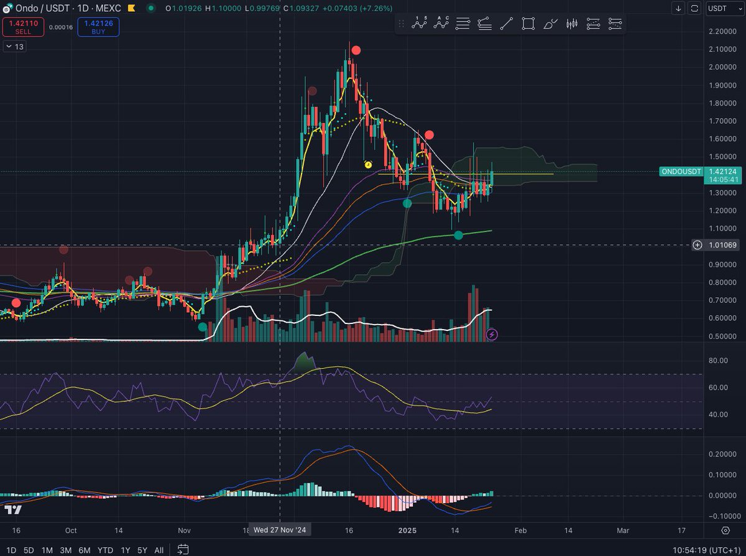Switch to the 5Y time range
746x556 pixels.
[x=142, y=550]
